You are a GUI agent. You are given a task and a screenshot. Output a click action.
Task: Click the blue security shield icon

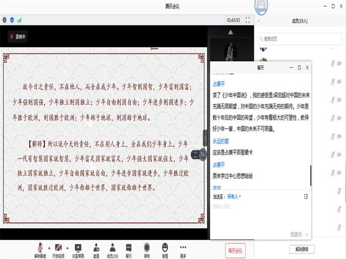coord(12,20)
